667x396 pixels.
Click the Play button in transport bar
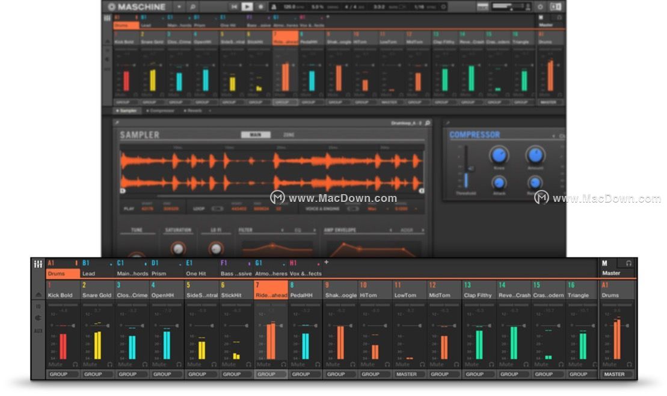pos(247,7)
